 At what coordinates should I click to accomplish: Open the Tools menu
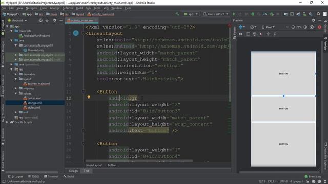pyautogui.click(x=97, y=8)
